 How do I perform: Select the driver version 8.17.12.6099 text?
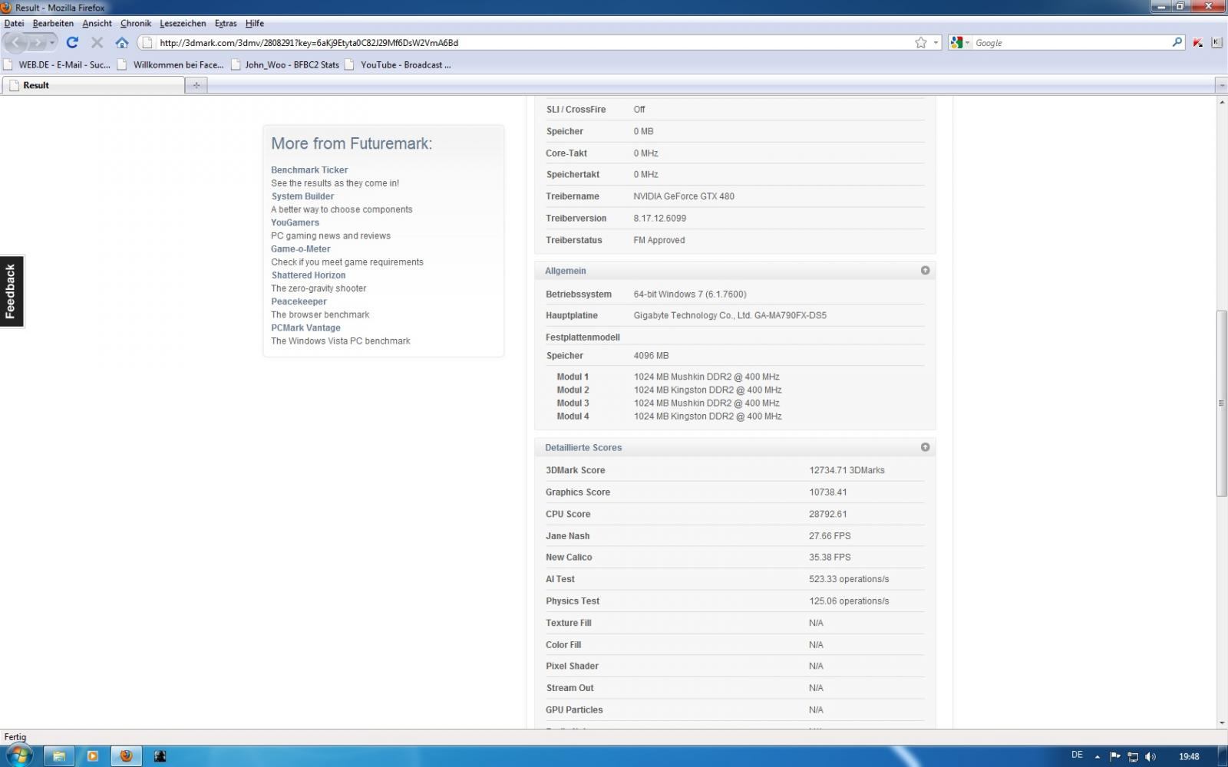[x=660, y=219]
